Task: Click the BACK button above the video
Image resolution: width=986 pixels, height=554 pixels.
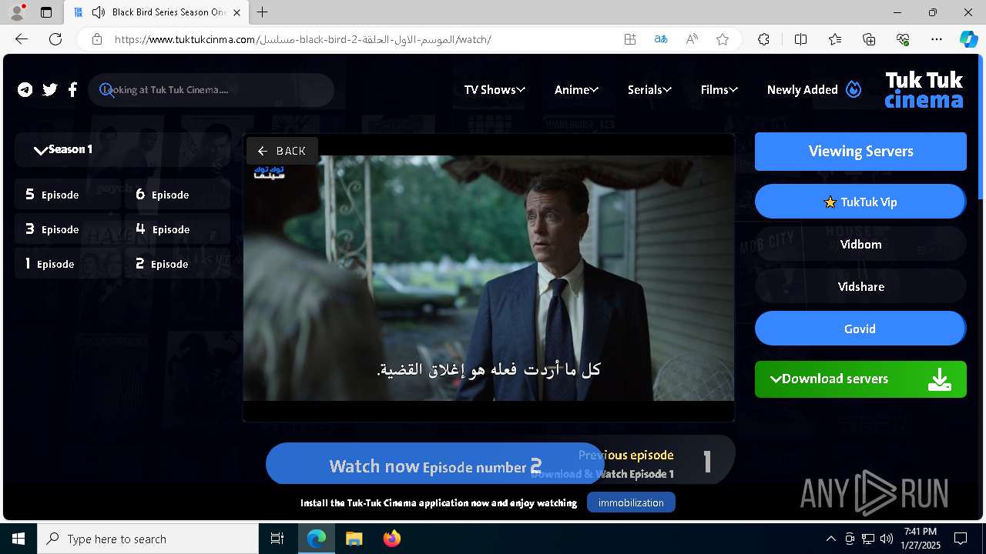Action: click(x=282, y=151)
